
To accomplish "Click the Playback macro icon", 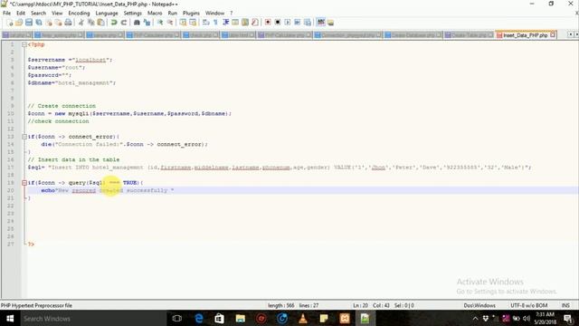I will point(288,23).
